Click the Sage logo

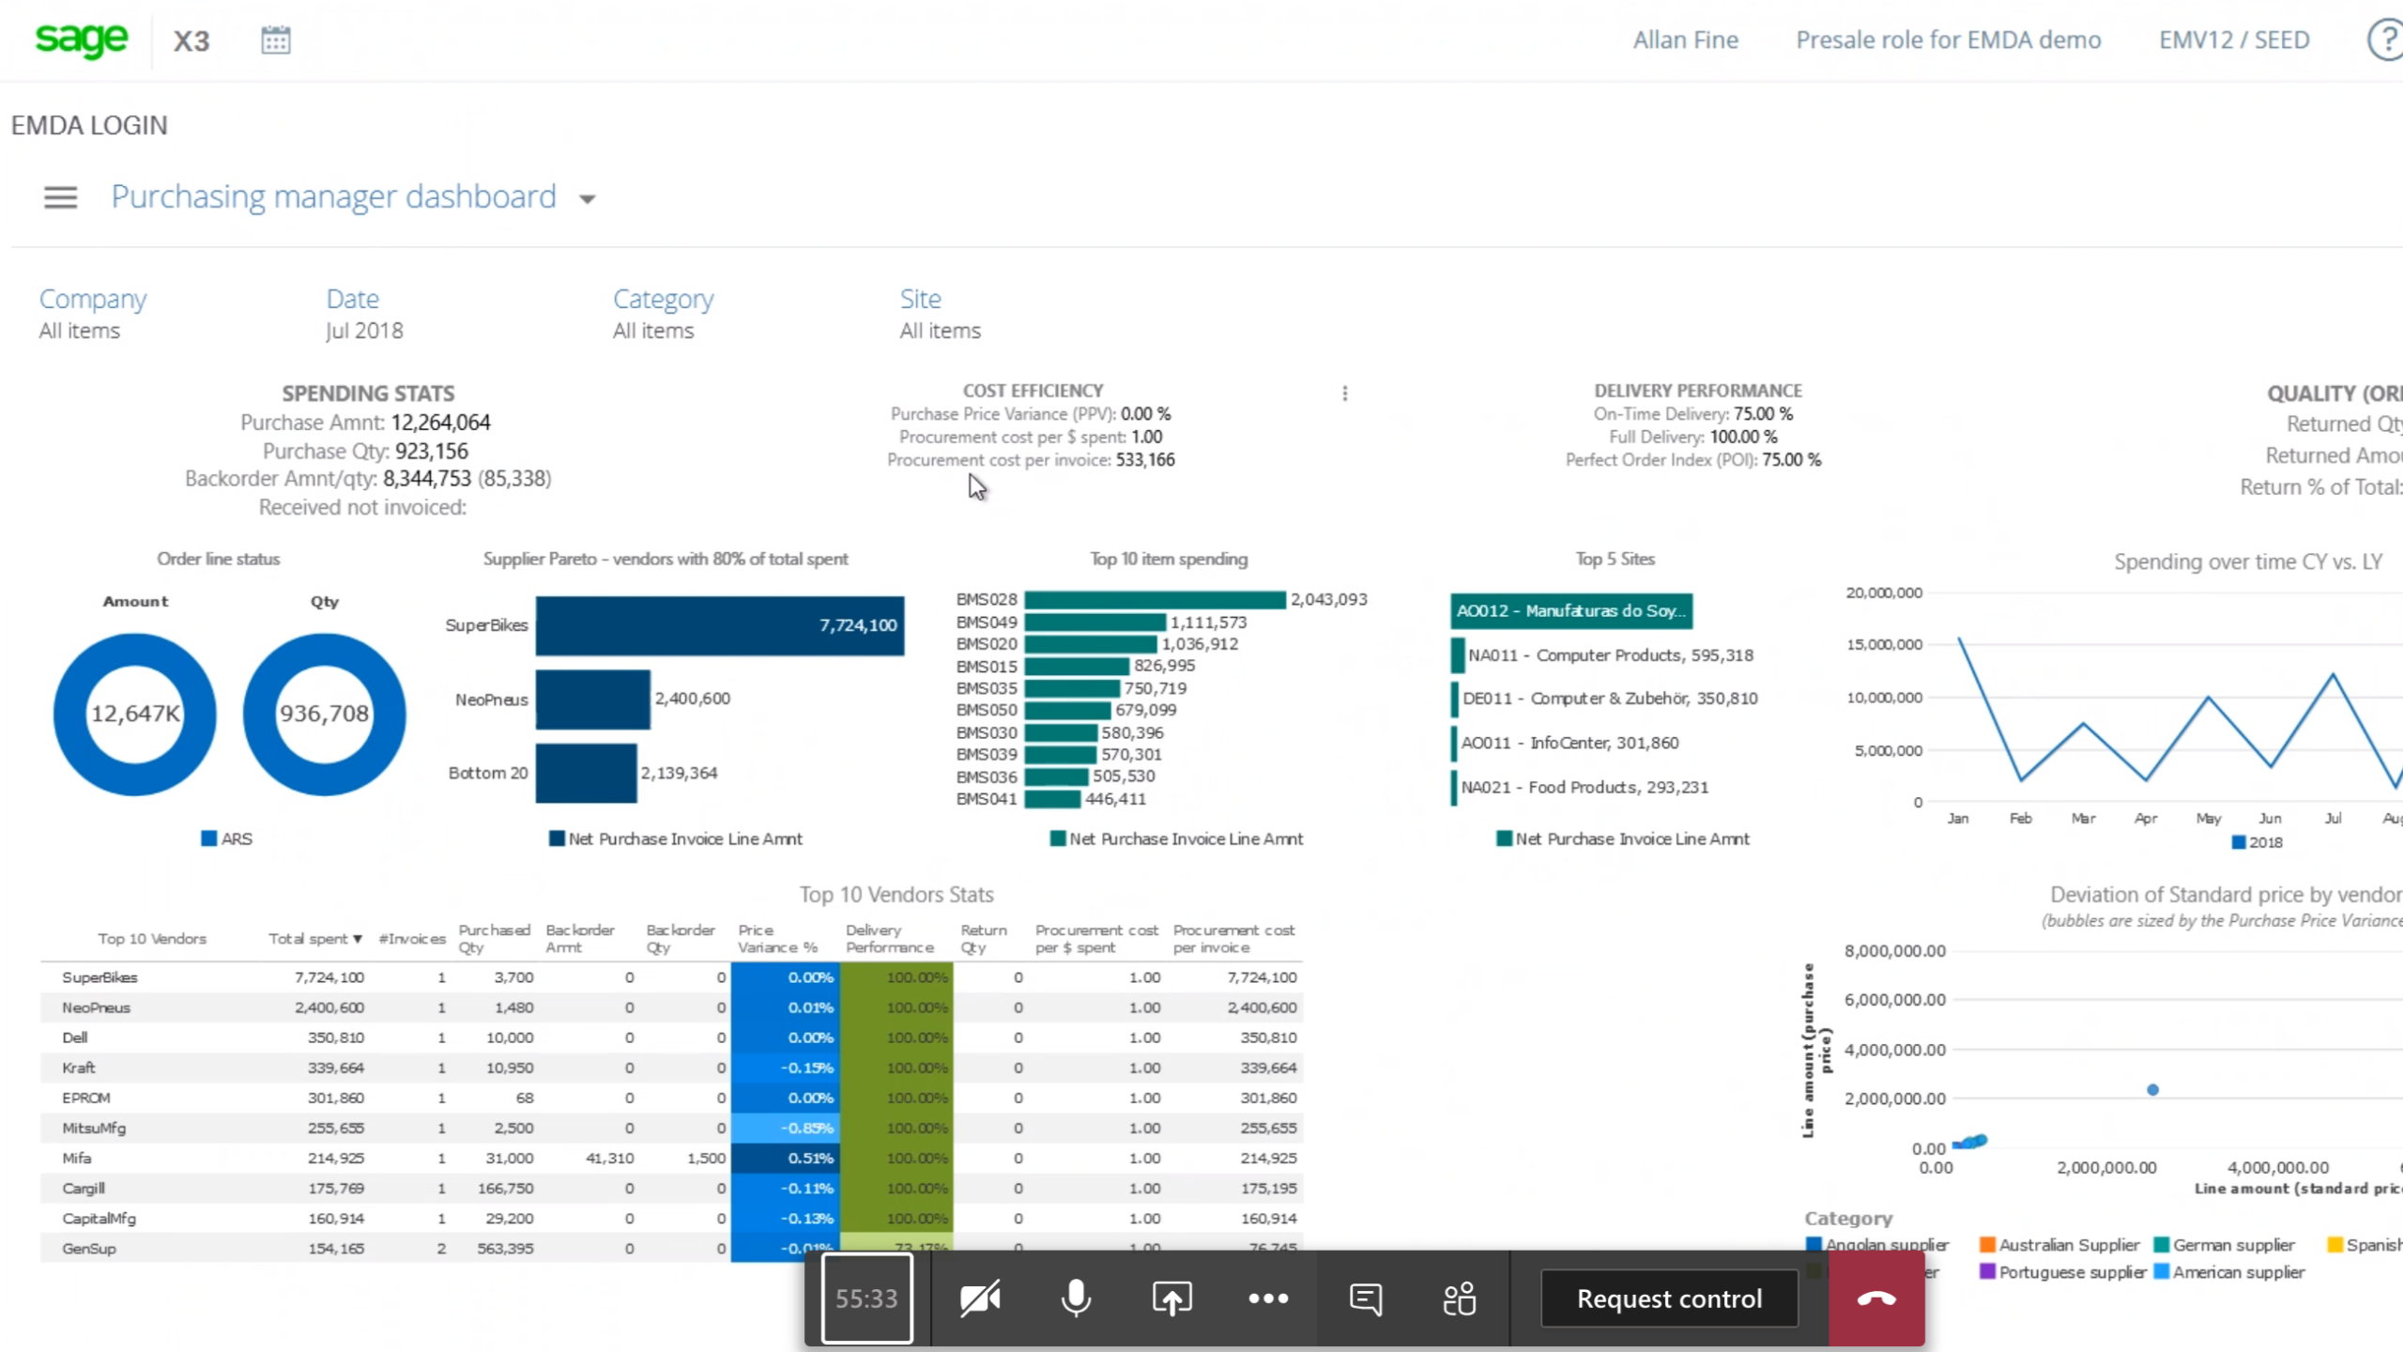tap(82, 39)
